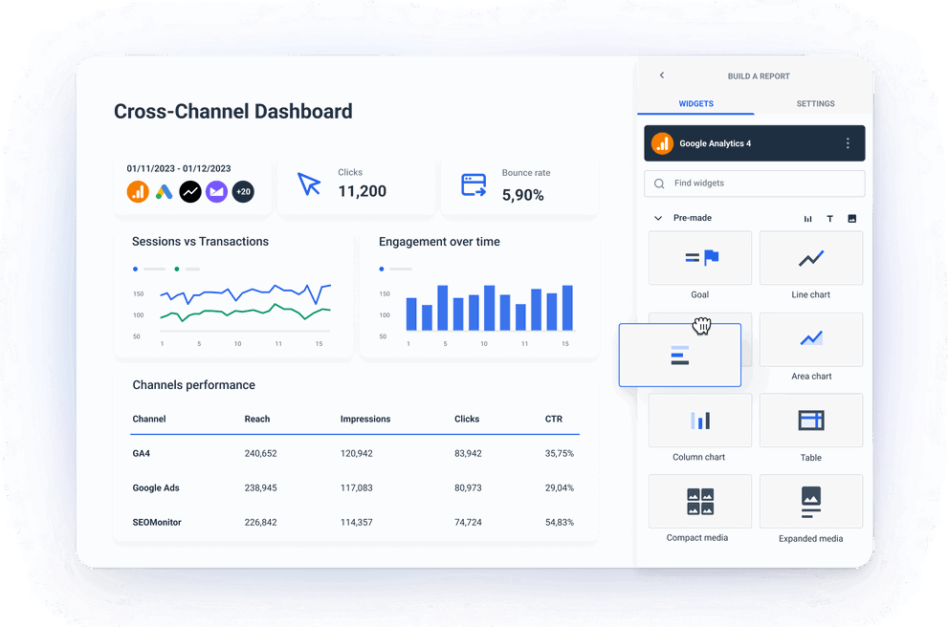Select the Area chart widget

(811, 339)
